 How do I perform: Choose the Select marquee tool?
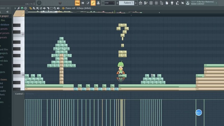(51, 8)
